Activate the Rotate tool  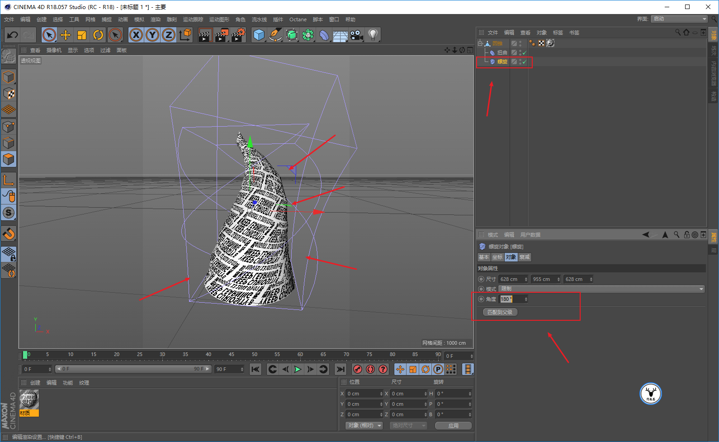click(98, 35)
